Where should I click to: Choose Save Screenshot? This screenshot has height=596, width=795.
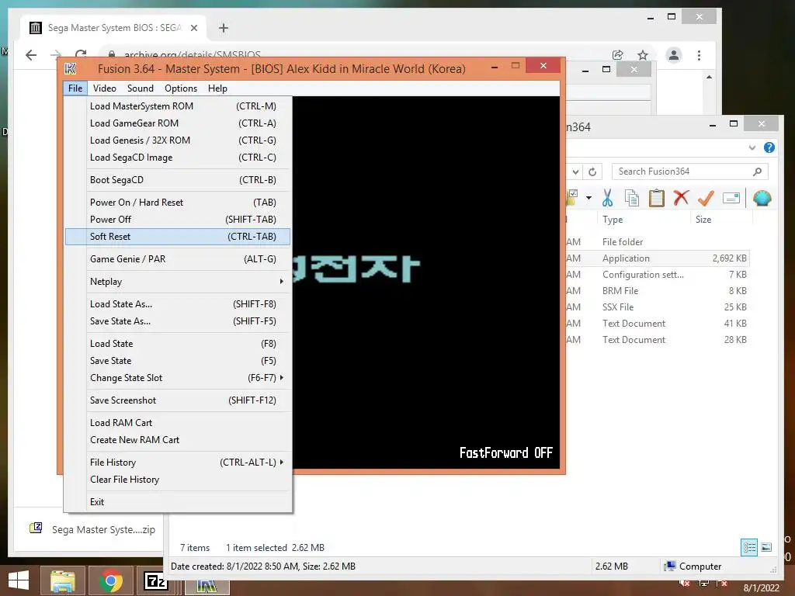coord(178,400)
